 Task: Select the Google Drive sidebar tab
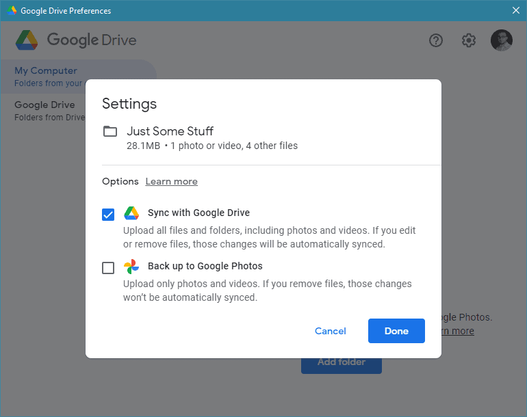(x=43, y=111)
